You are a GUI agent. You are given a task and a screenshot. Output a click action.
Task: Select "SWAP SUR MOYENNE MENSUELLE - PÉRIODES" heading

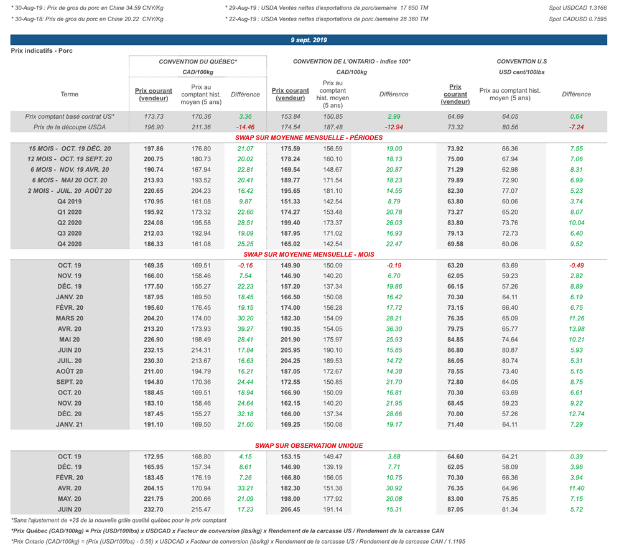[309, 137]
